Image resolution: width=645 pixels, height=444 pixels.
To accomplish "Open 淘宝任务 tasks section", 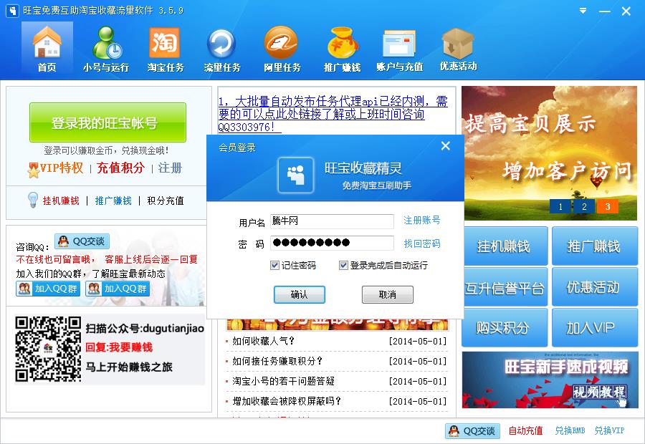I will tap(164, 49).
